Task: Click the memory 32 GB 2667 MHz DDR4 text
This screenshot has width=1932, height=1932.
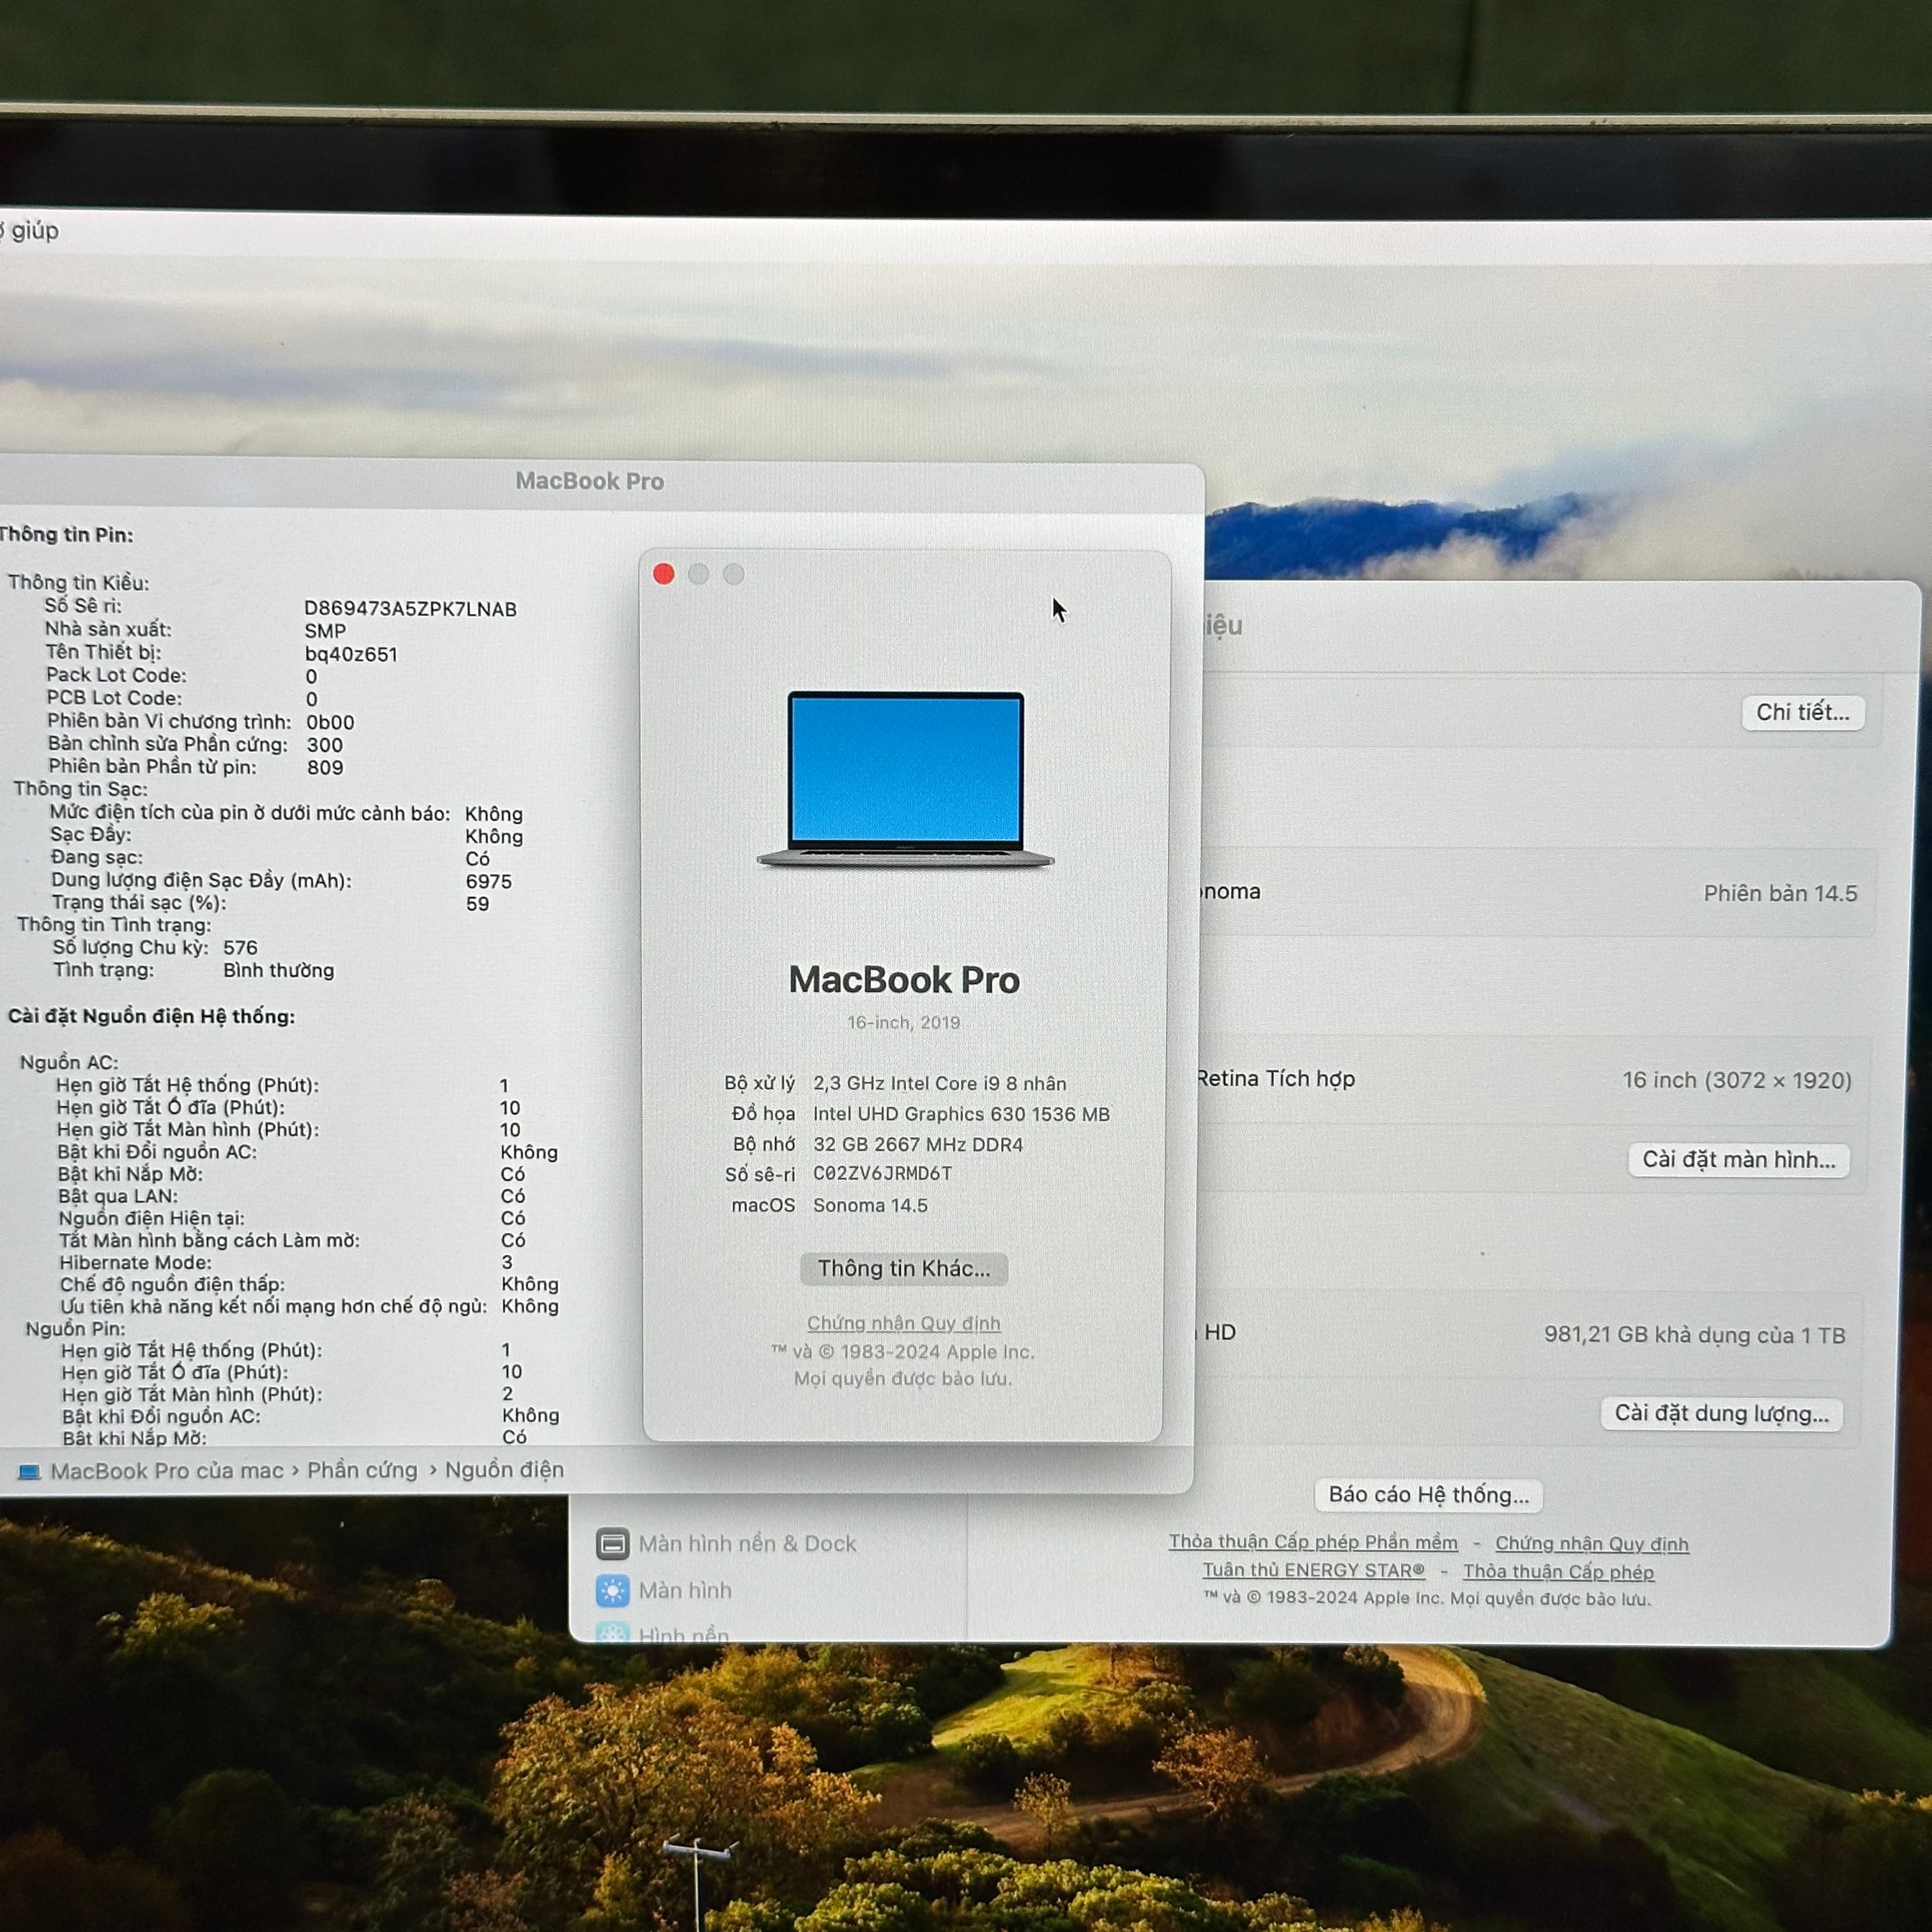Action: [x=918, y=1144]
